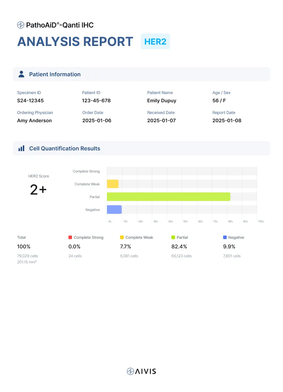Image resolution: width=283 pixels, height=392 pixels.
Task: Select the Specimen ID S24-12345
Action: point(30,100)
